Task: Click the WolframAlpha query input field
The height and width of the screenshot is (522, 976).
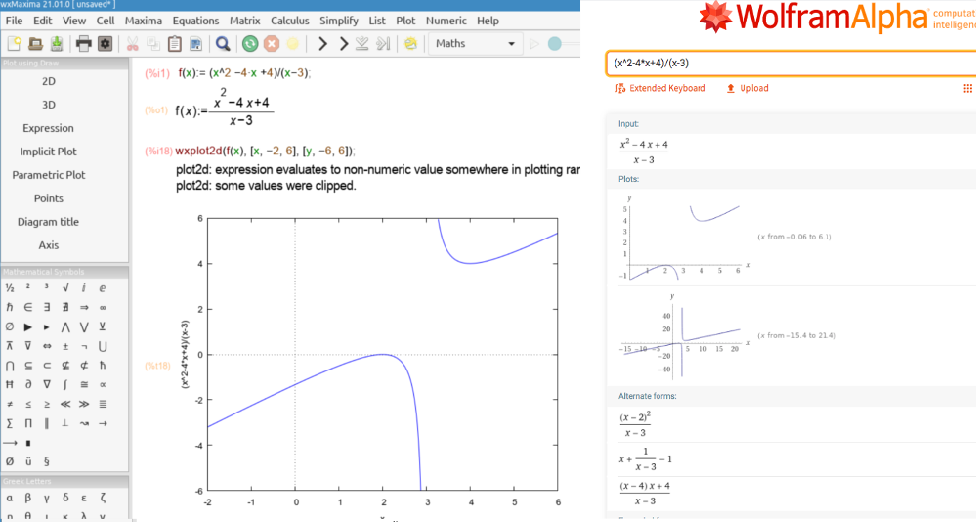Action: (x=790, y=63)
